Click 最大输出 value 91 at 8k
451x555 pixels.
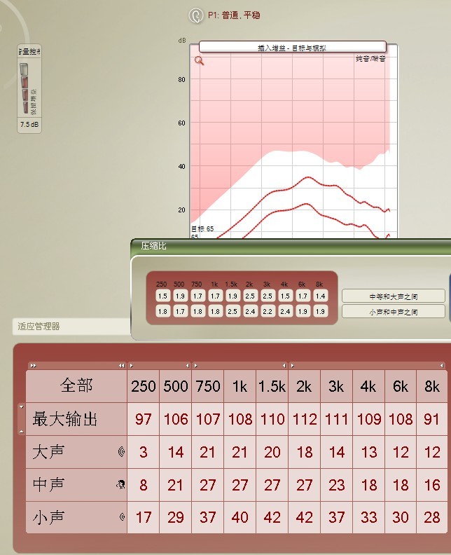tap(432, 419)
